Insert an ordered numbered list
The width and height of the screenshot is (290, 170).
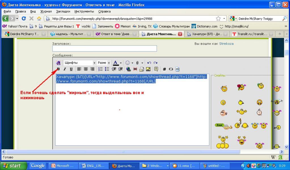pyautogui.click(x=100, y=69)
